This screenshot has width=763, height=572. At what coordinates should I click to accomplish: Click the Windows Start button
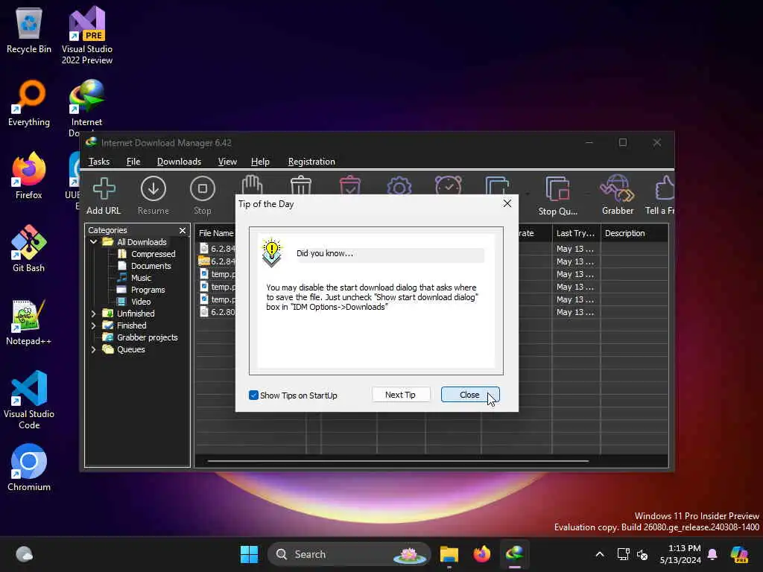249,554
